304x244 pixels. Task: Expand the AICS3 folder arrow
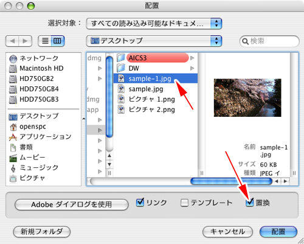click(x=192, y=58)
